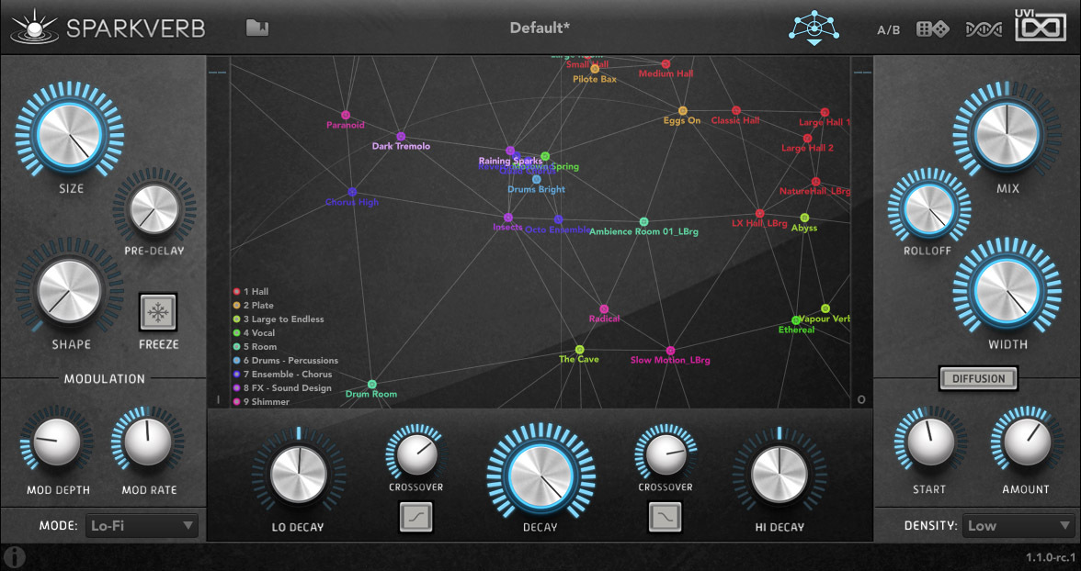
Task: Click the info icon at bottom left
Action: pyautogui.click(x=15, y=556)
